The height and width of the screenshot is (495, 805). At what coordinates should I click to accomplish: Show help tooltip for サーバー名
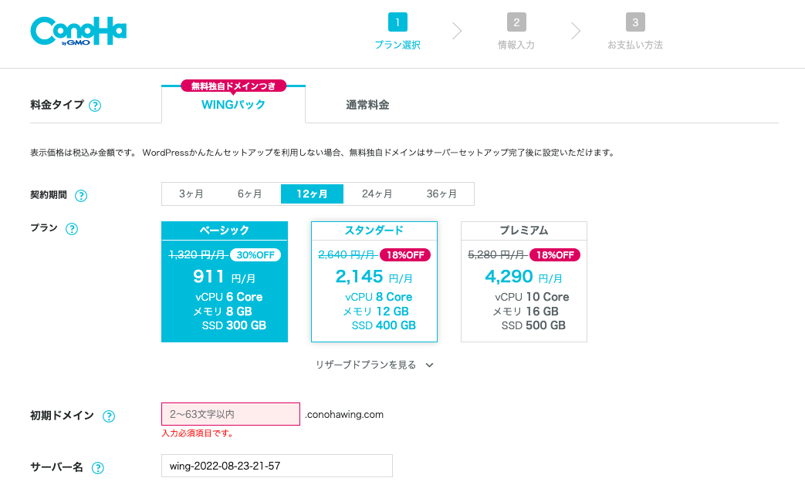98,468
